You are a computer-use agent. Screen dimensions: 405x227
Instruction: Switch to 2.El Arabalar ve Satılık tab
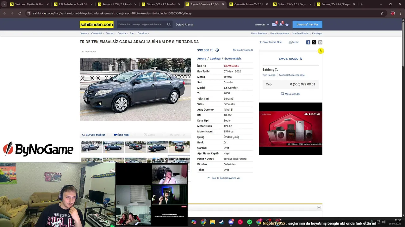[x=72, y=4]
